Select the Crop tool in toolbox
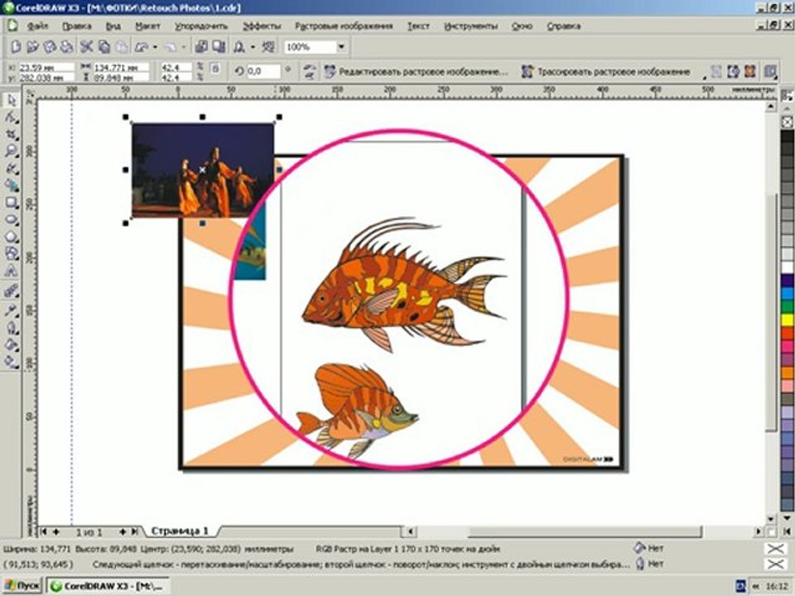Image resolution: width=795 pixels, height=596 pixels. coord(11,135)
